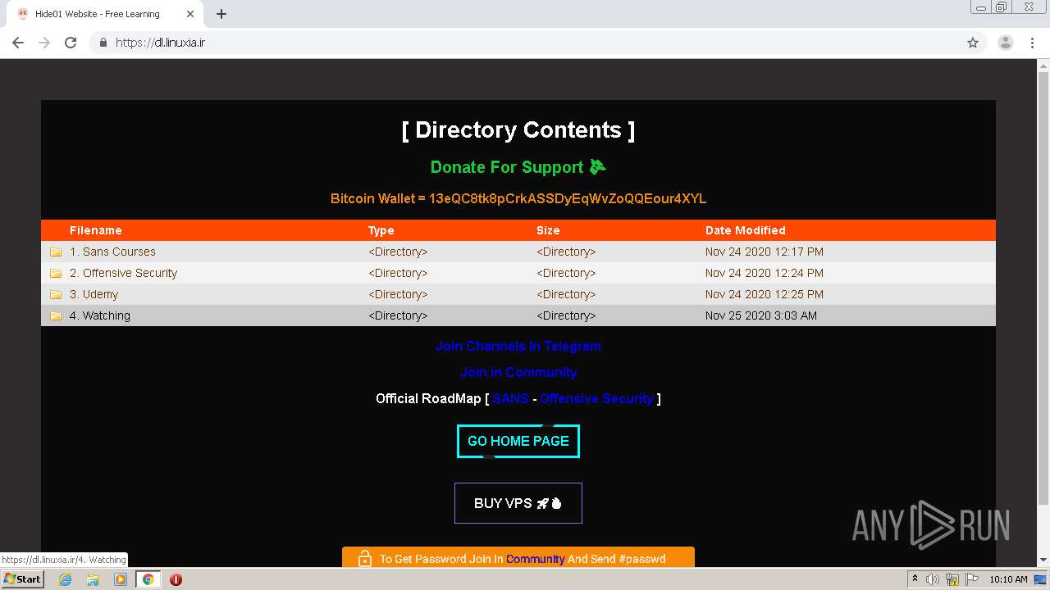Click the GO HOME PAGE button
The image size is (1050, 590).
pos(518,441)
